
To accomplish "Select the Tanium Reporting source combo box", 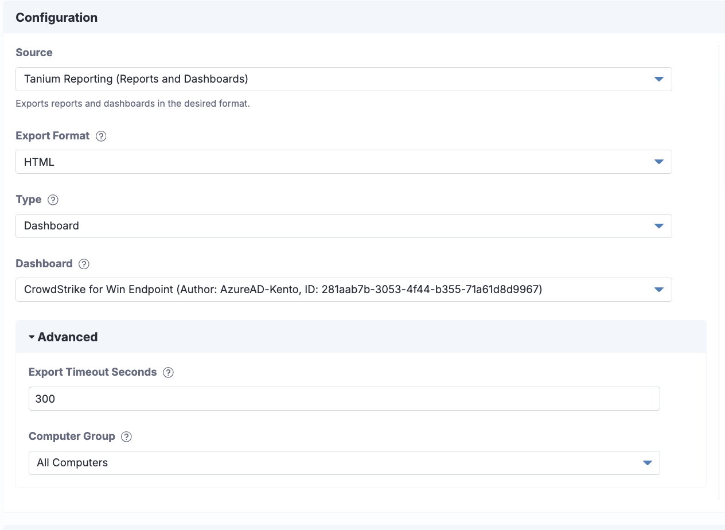I will click(333, 79).
